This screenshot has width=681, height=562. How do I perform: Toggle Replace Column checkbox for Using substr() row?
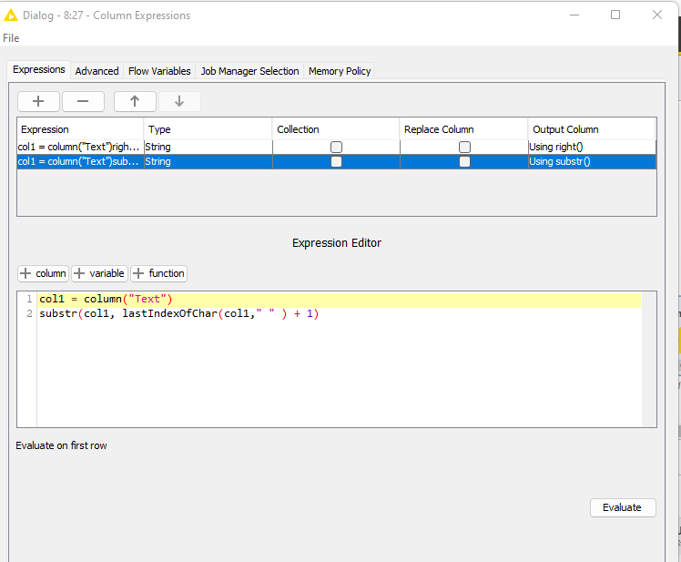tap(464, 162)
